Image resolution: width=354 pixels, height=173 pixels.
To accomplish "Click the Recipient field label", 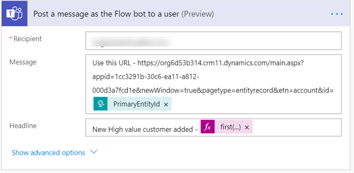I will click(28, 39).
